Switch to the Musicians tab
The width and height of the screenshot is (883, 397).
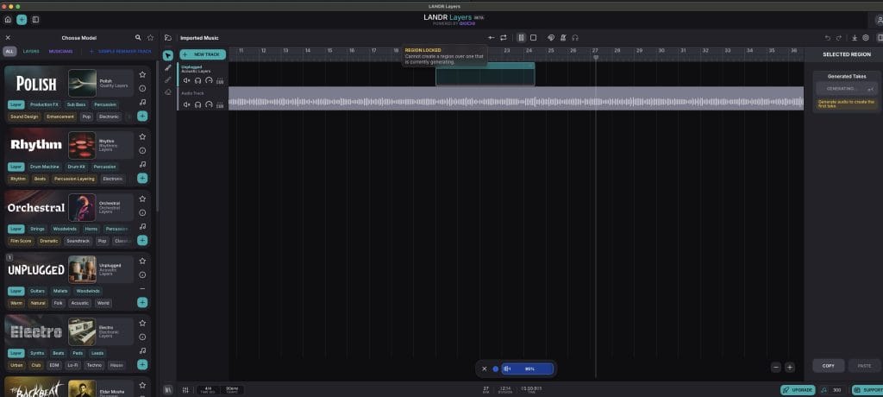61,52
